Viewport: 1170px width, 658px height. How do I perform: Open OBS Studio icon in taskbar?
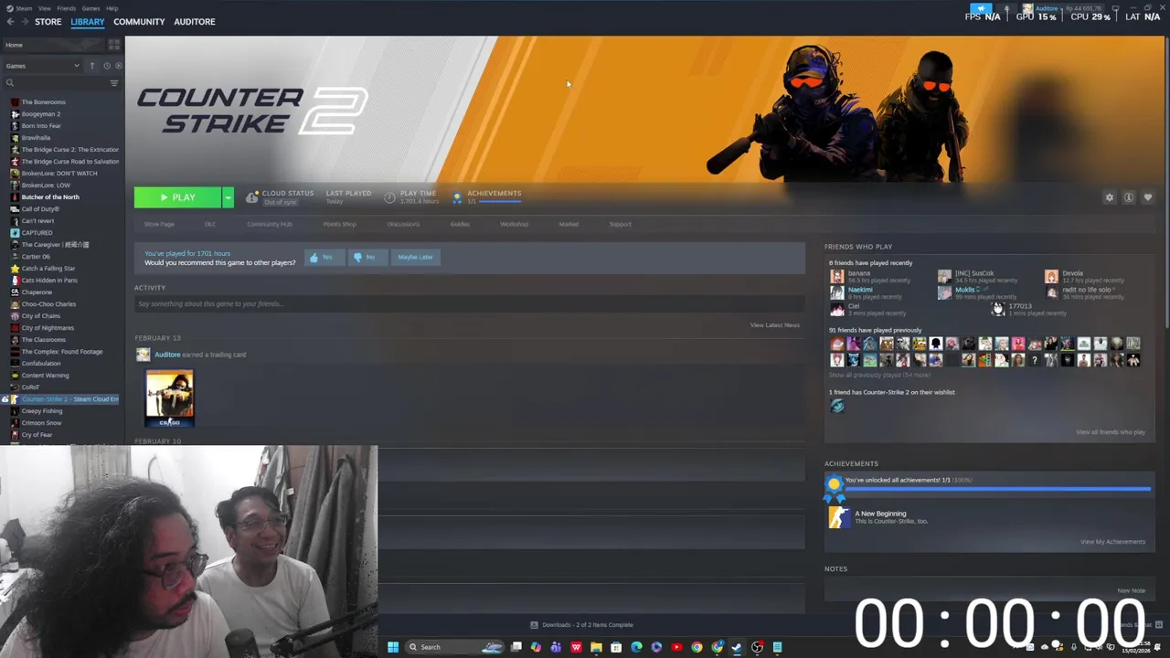757,647
